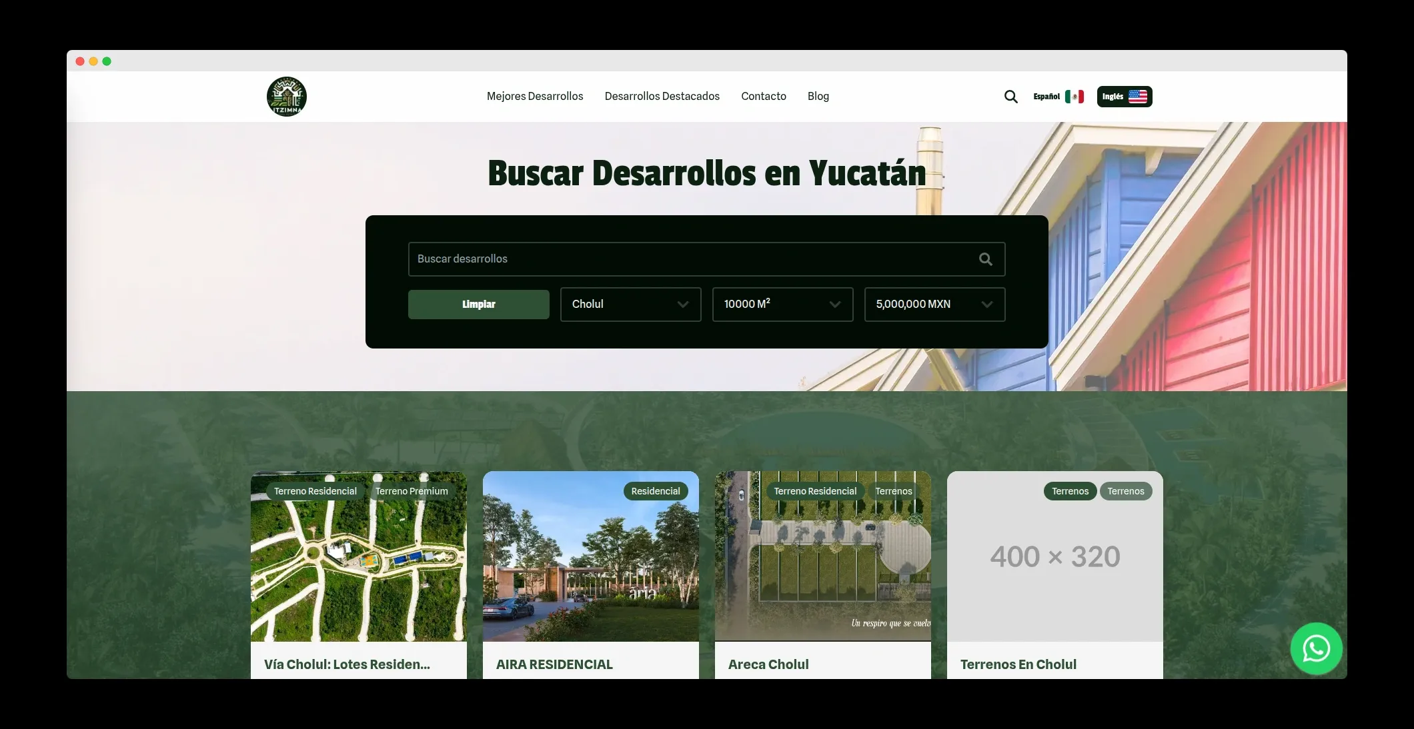Screen dimensions: 1414x729
Task: Go to the Blog section
Action: 818,96
